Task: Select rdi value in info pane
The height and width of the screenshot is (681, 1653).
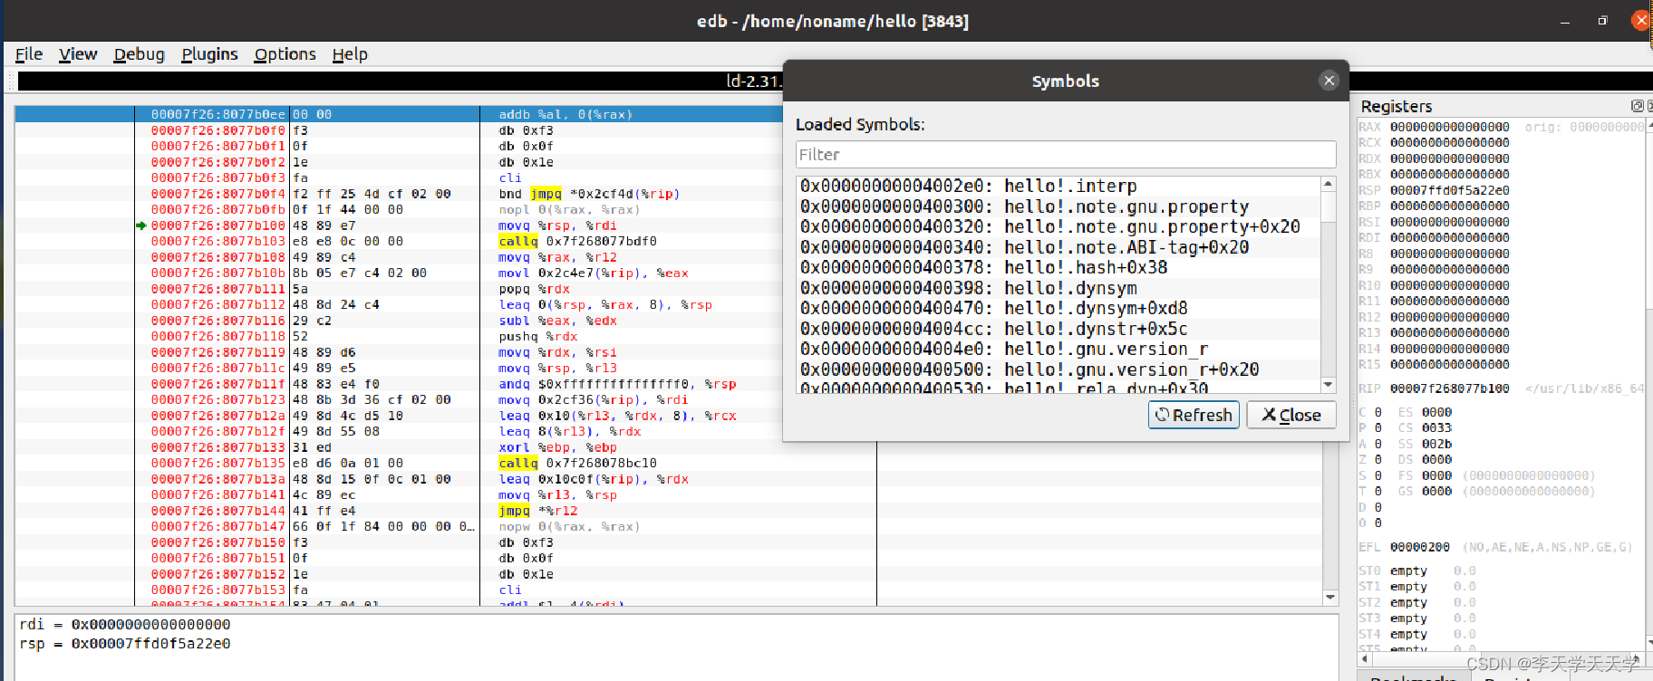Action: [150, 624]
